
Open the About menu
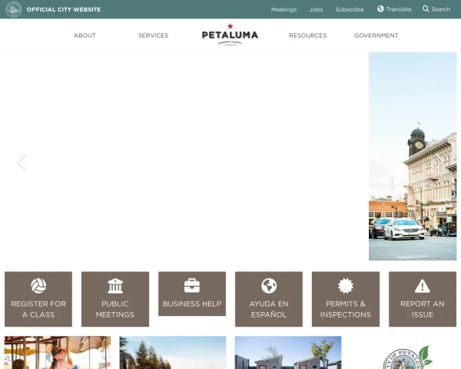point(85,35)
